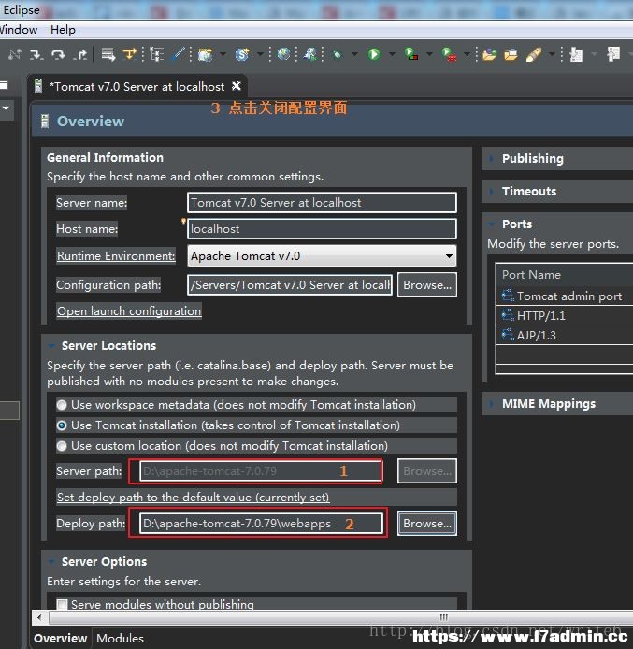
Task: Expand the Timeouts section
Action: 491,191
